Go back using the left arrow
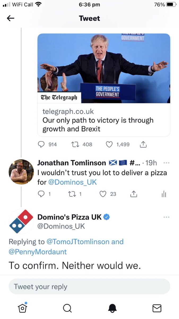Viewport: 179px width, 319px height. point(10,18)
